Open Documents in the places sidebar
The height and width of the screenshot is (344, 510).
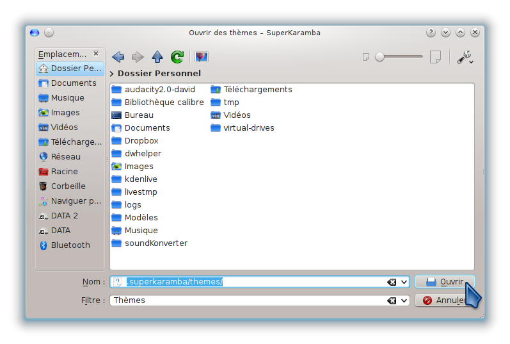point(70,83)
